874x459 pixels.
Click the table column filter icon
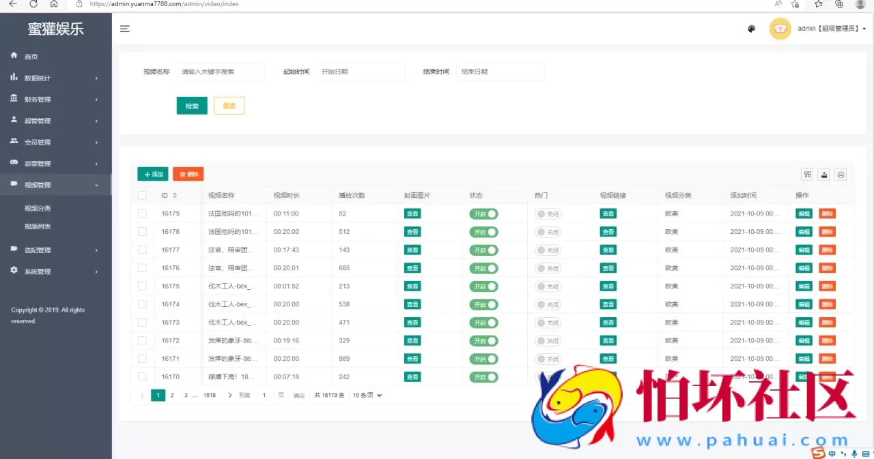click(807, 175)
